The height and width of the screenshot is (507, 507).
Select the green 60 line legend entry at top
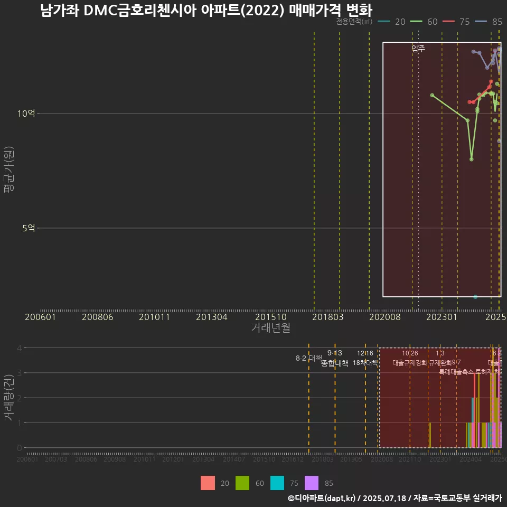(424, 22)
